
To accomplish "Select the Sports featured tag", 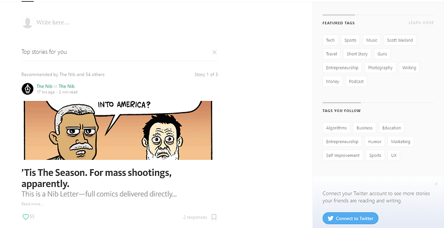I will [350, 40].
